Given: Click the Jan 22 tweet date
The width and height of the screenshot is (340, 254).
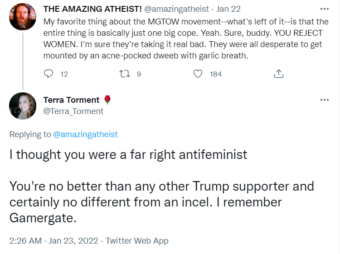Looking at the screenshot, I should tap(228, 9).
